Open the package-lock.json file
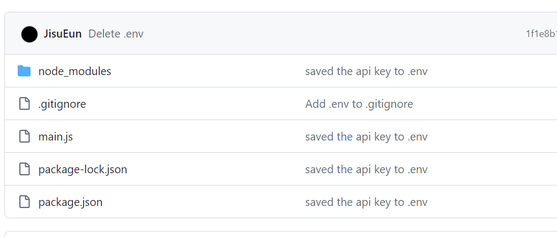This screenshot has width=557, height=237. coord(83,169)
